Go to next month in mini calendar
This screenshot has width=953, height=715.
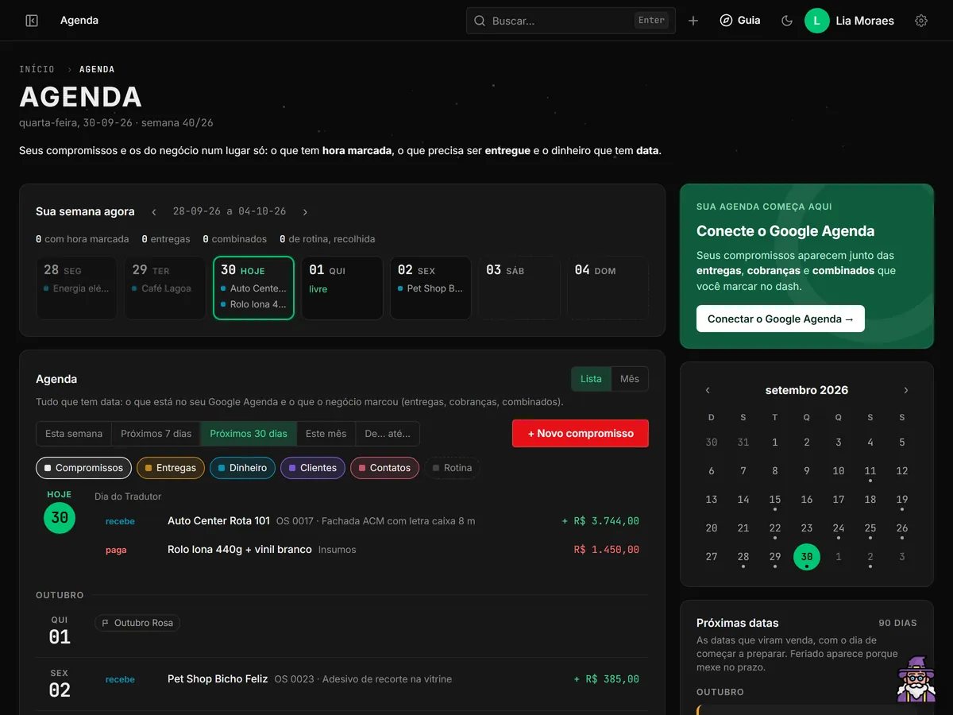(x=906, y=390)
